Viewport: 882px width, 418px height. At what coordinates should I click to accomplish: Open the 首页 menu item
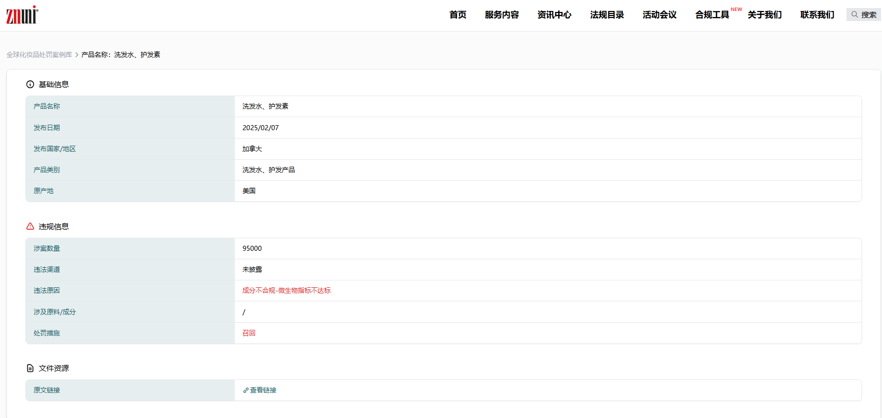coord(458,15)
